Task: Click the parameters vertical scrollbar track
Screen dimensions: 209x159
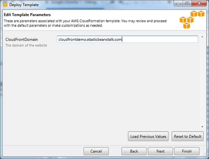Action: pyautogui.click(x=202, y=82)
